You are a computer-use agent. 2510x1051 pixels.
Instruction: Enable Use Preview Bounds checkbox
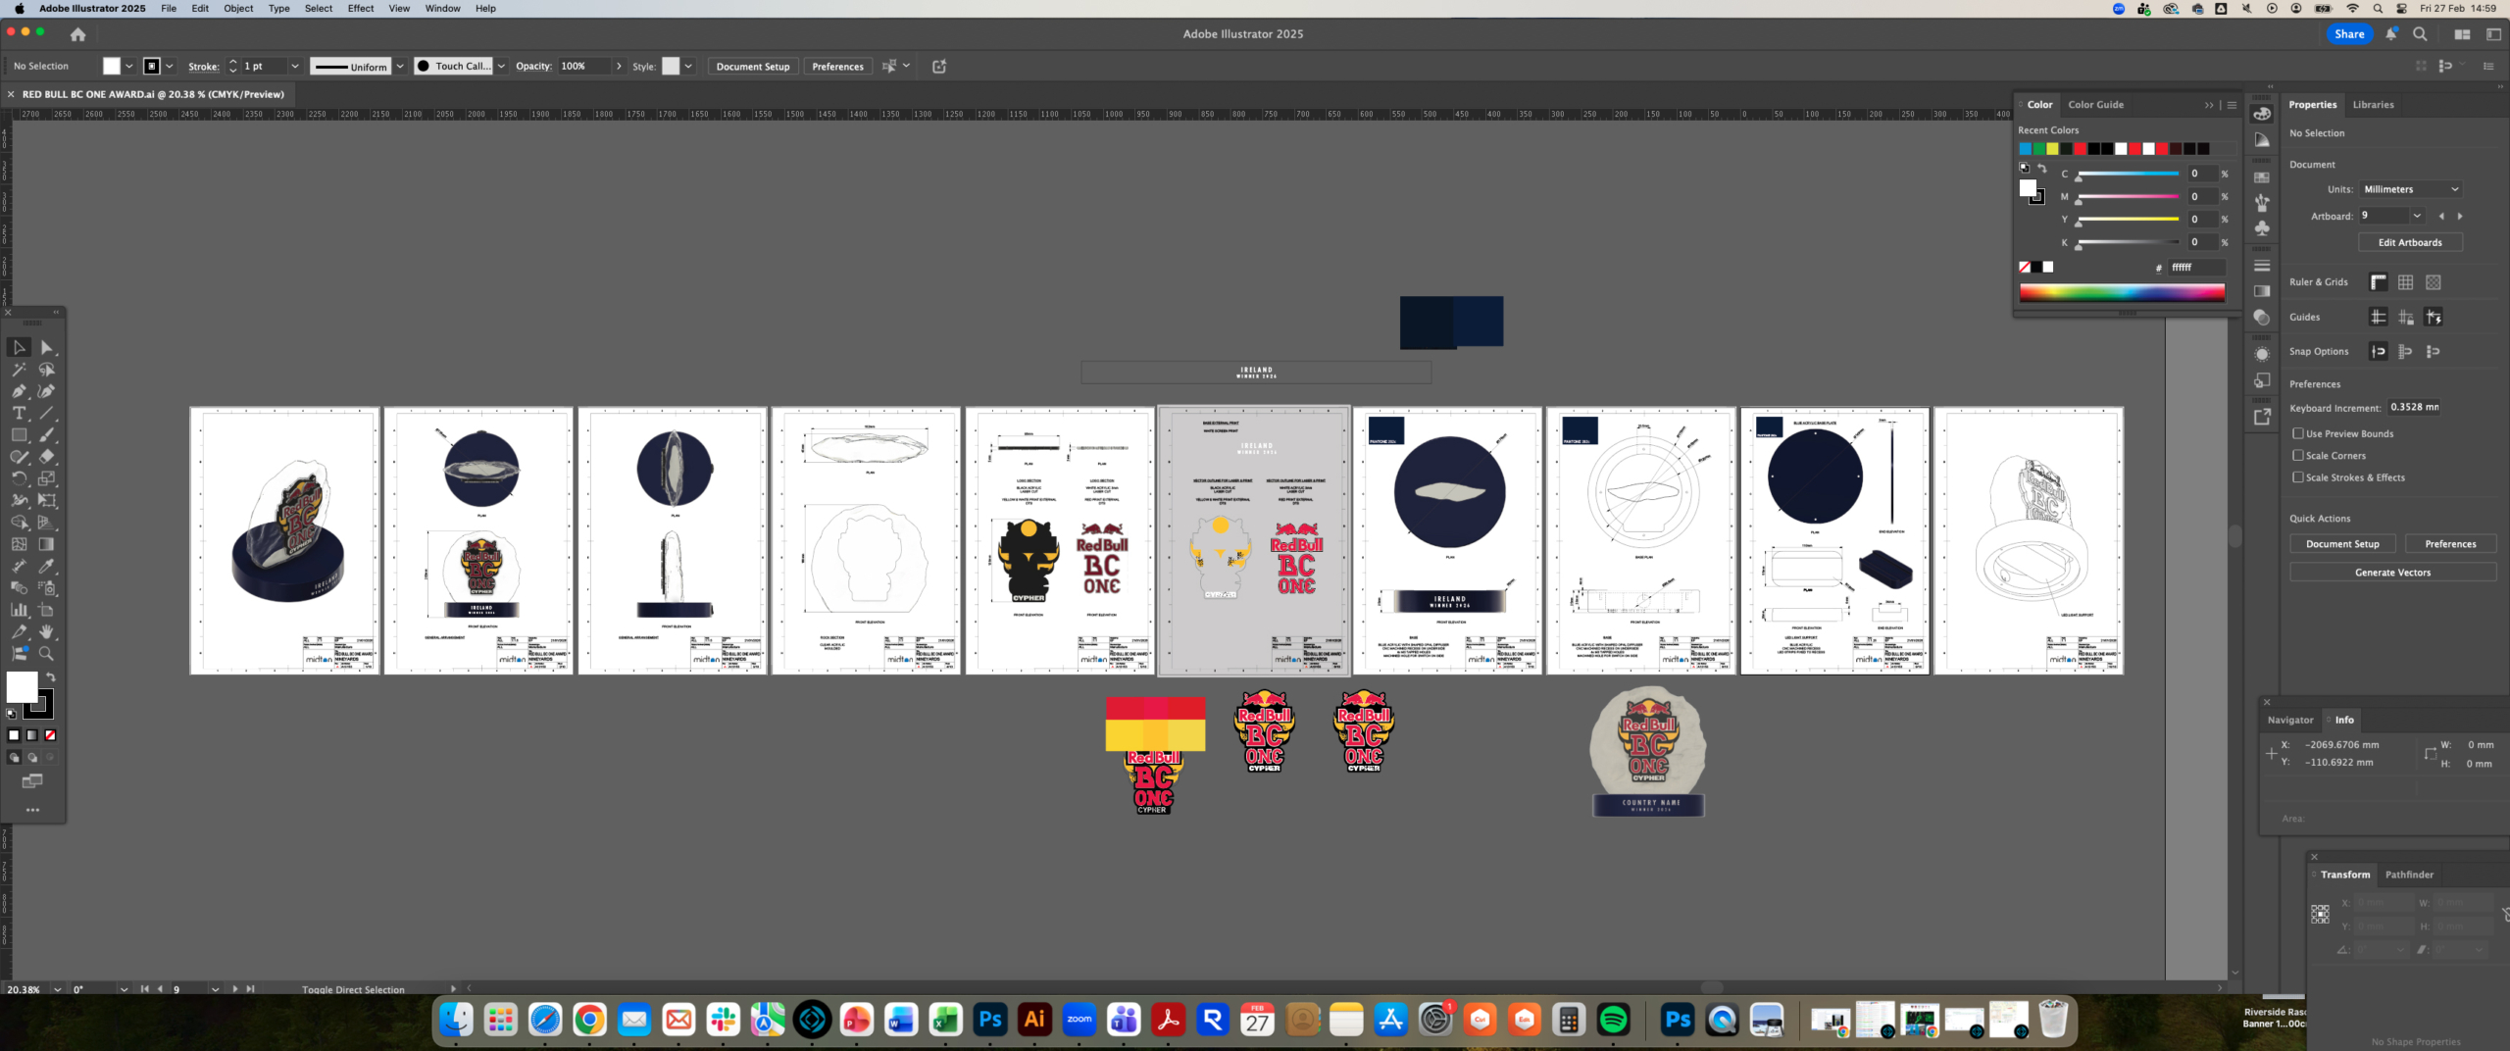[x=2297, y=433]
